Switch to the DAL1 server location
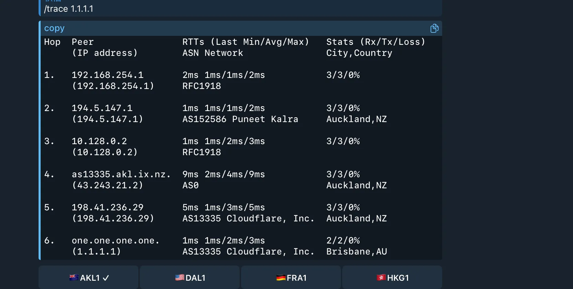 [190, 278]
